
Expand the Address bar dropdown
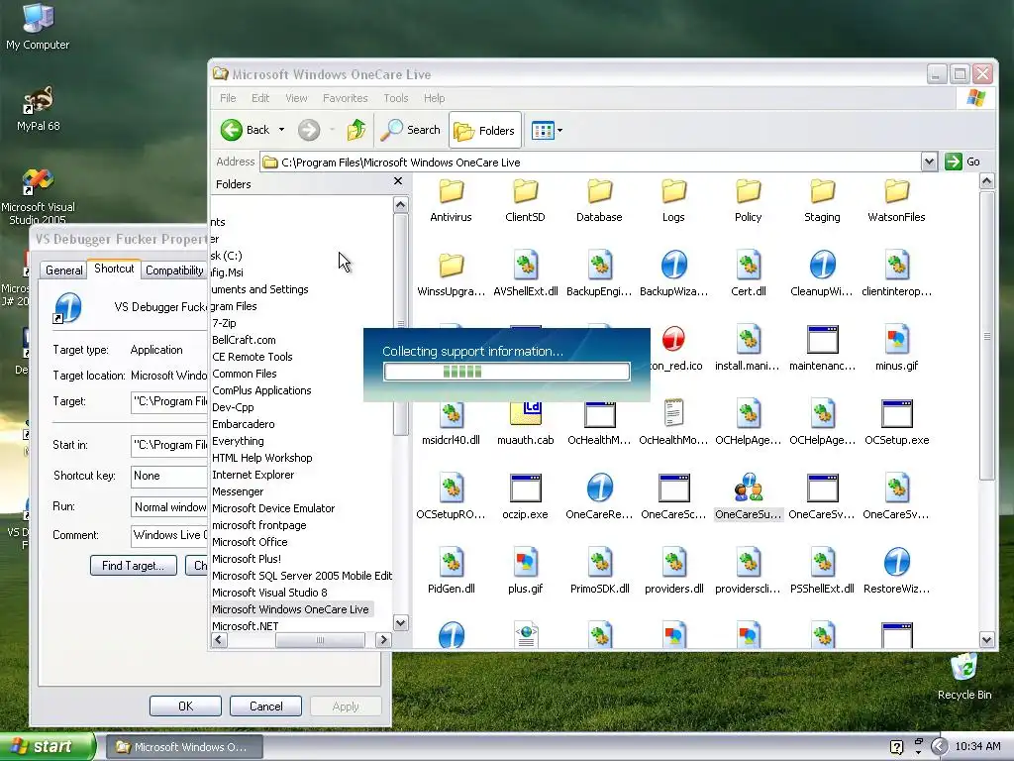coord(929,162)
